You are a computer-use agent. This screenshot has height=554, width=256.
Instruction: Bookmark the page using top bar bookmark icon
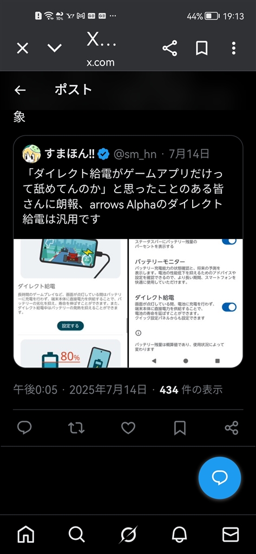(201, 48)
